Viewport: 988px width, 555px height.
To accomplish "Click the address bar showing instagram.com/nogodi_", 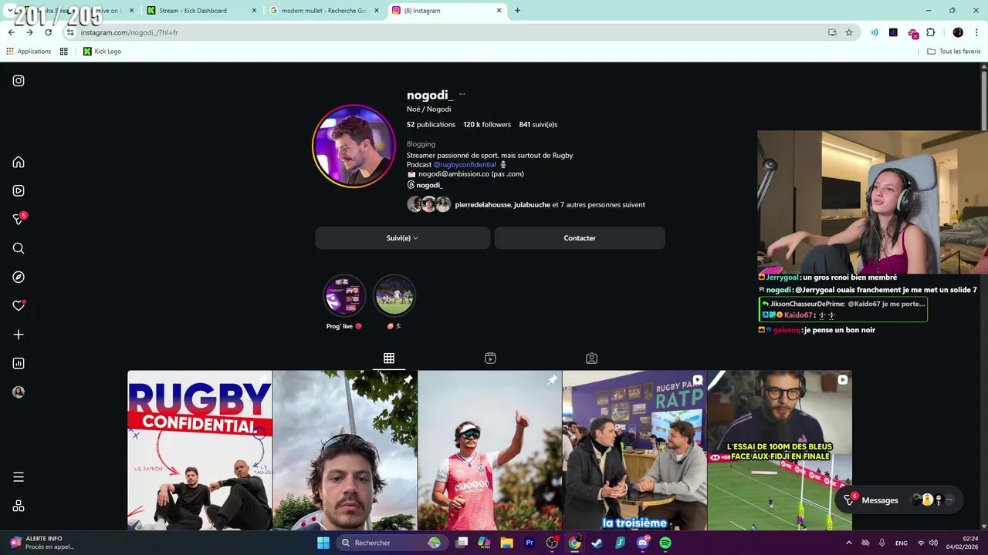I will click(448, 32).
